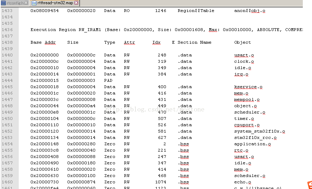Viewport: 312px width, 189px height.
Task: Click address 0x08009454
Action: (x=45, y=11)
